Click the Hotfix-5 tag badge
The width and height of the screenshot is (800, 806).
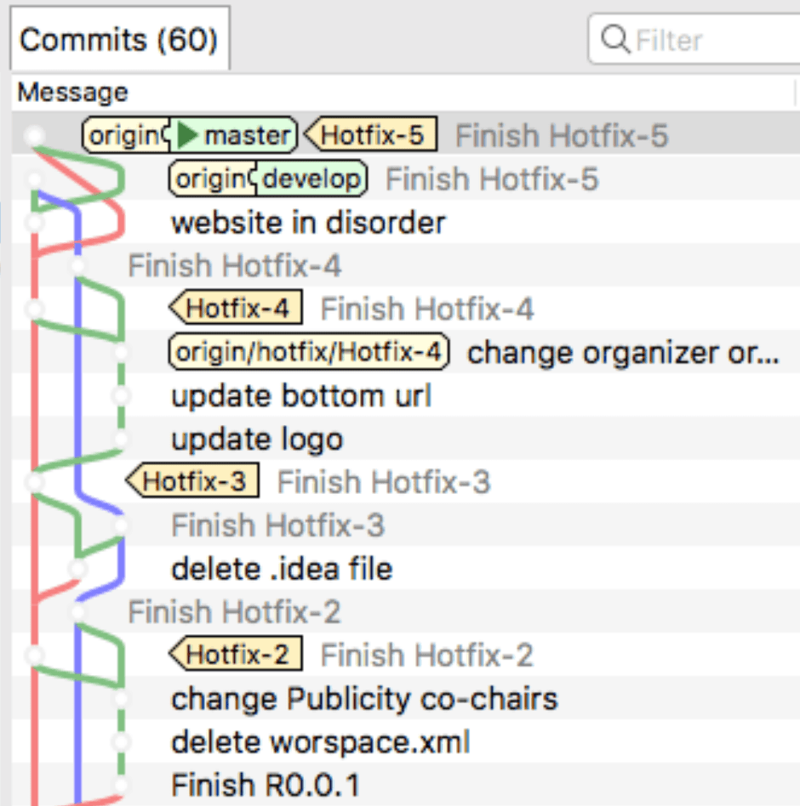coord(372,135)
